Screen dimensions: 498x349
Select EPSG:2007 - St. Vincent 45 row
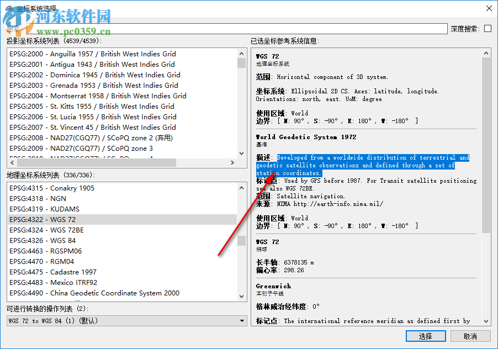tap(122, 128)
